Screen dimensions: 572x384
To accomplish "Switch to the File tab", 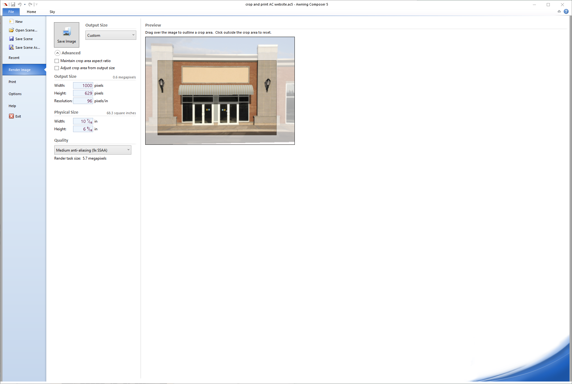I will 11,12.
